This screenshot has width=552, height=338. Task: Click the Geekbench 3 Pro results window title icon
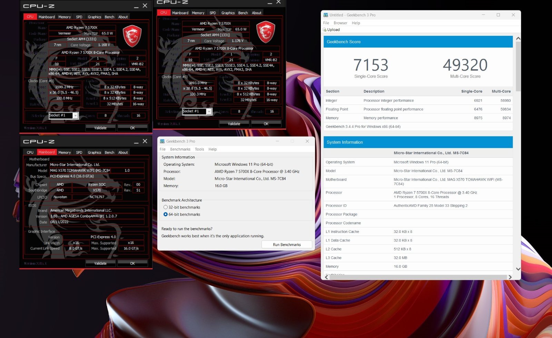tap(326, 15)
